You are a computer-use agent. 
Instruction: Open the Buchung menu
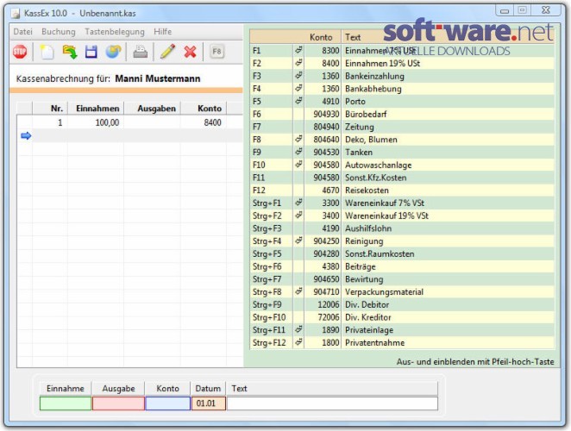[59, 32]
